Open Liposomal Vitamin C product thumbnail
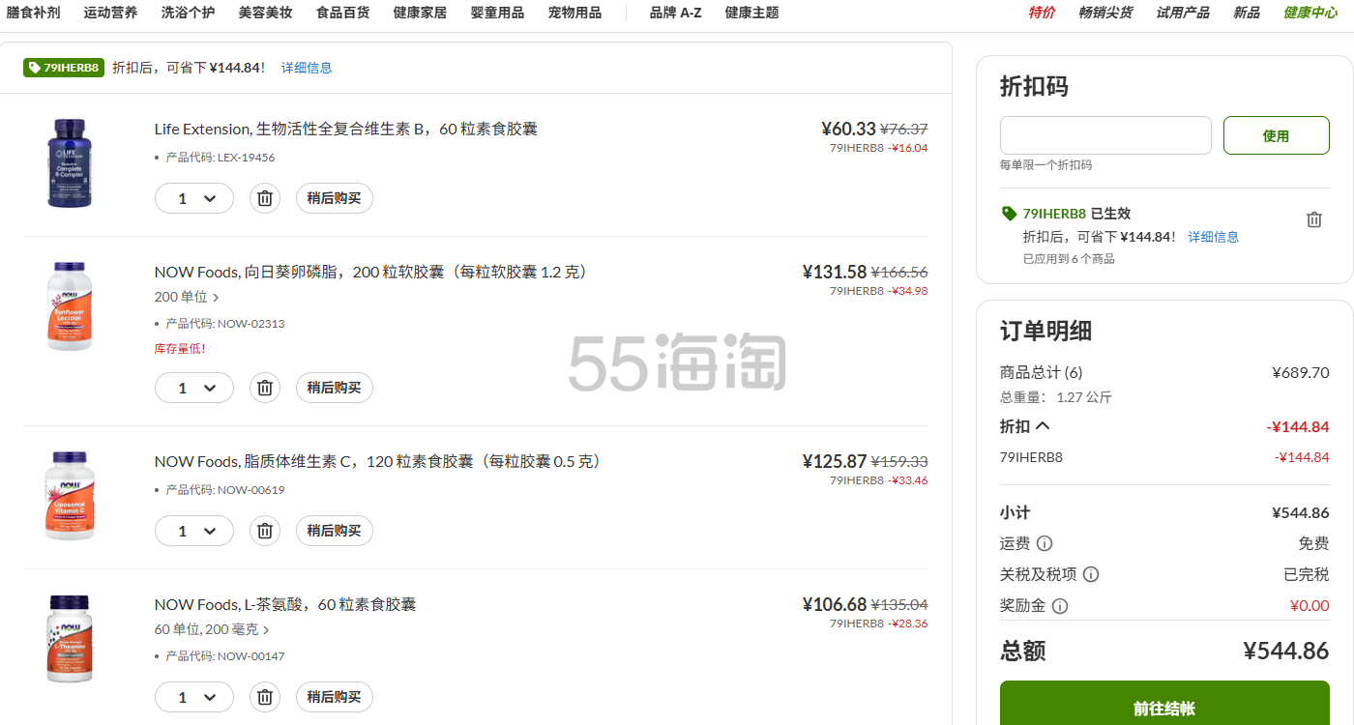 pyautogui.click(x=70, y=495)
